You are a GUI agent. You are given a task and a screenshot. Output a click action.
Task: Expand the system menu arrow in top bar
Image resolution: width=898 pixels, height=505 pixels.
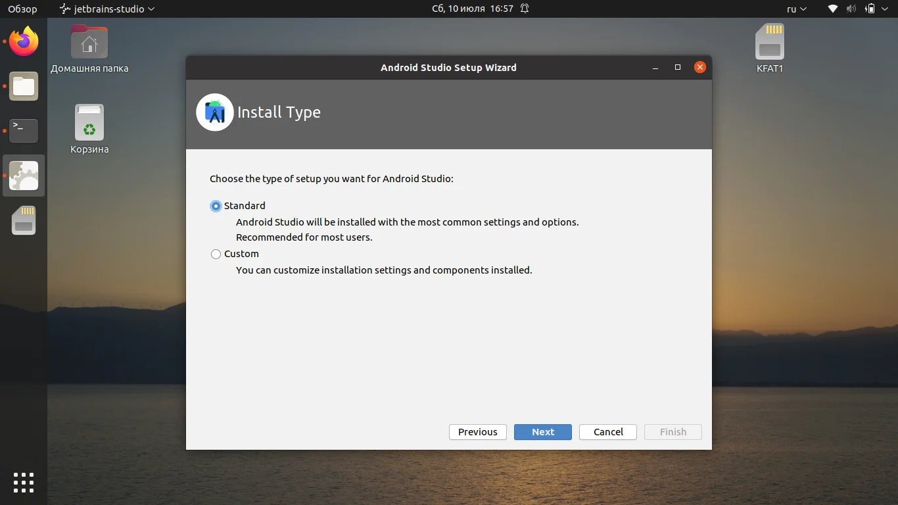click(886, 9)
